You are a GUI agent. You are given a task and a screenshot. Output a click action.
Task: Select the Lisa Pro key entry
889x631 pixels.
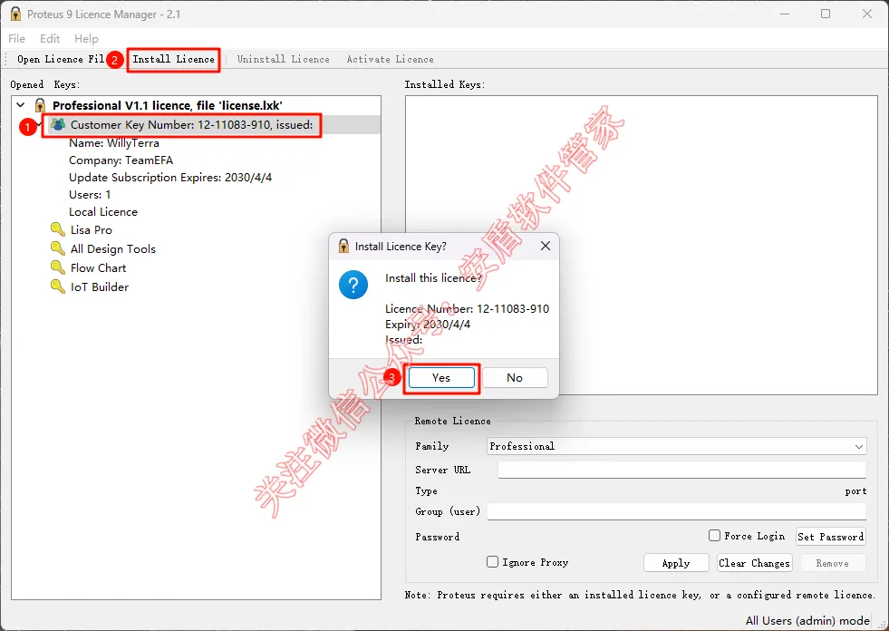tap(92, 229)
